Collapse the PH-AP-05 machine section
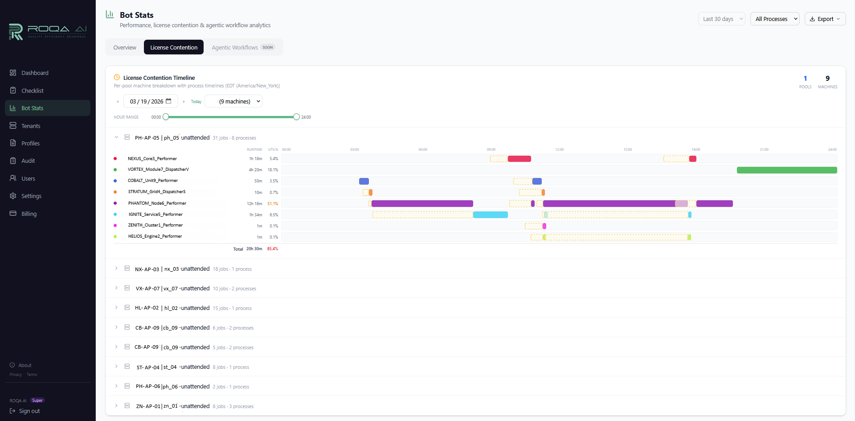This screenshot has height=421, width=855. coord(116,137)
